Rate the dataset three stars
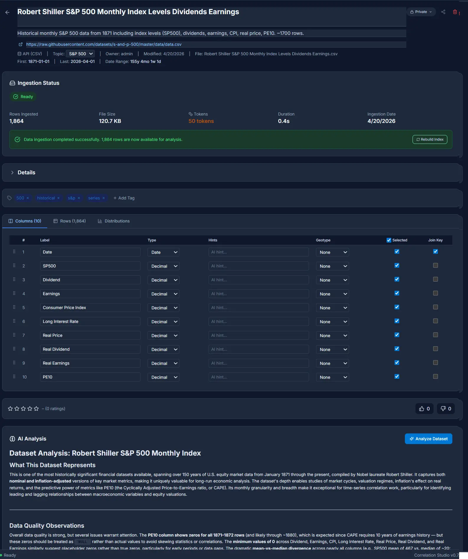Viewport: 468px width, 559px height. tap(23, 409)
